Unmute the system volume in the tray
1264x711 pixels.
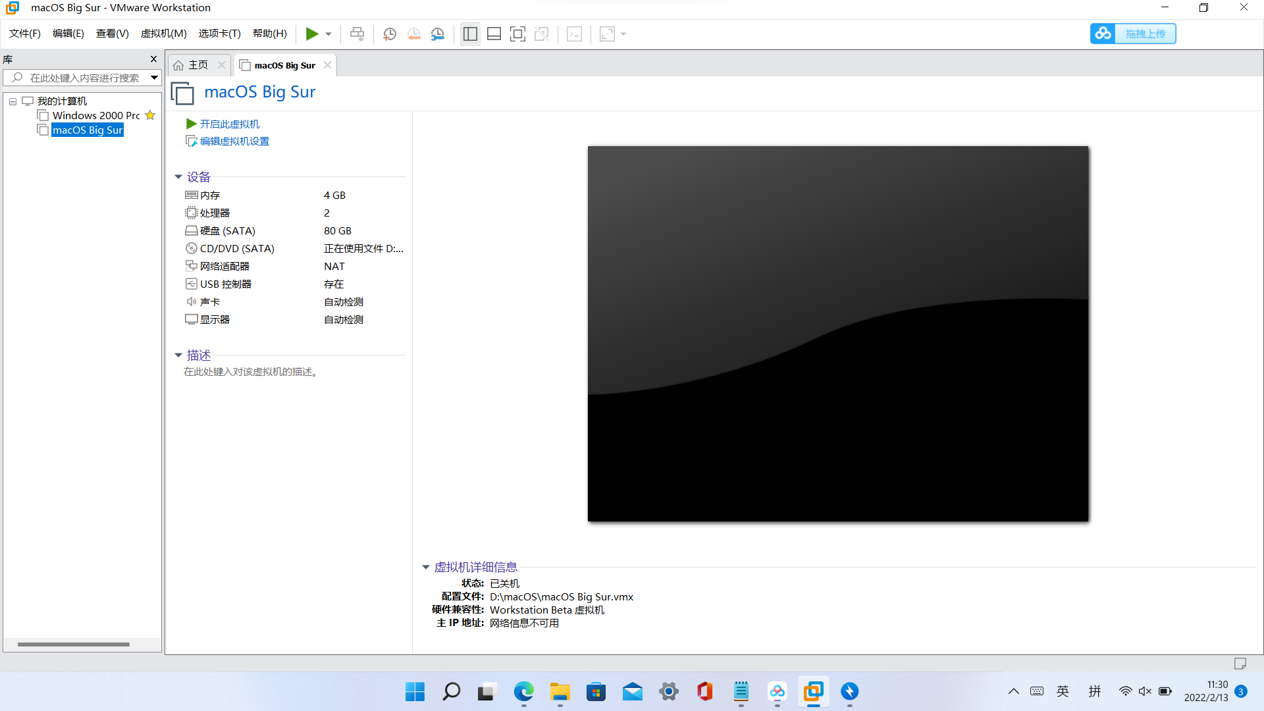1145,691
